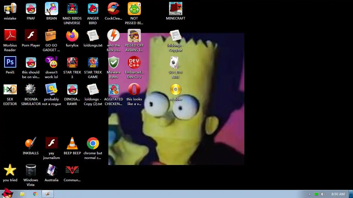Launch Embarcadero Dev-C++ icon
Image resolution: width=353 pixels, height=198 pixels.
click(134, 68)
